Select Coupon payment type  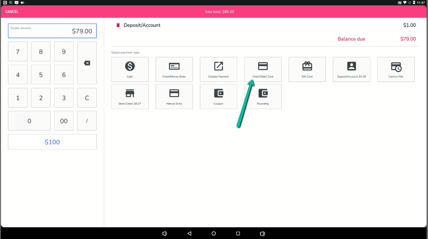click(218, 96)
